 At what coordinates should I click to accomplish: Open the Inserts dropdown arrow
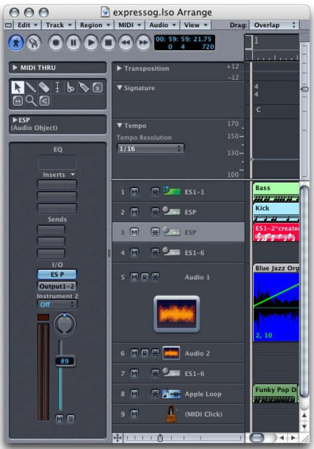pyautogui.click(x=73, y=174)
